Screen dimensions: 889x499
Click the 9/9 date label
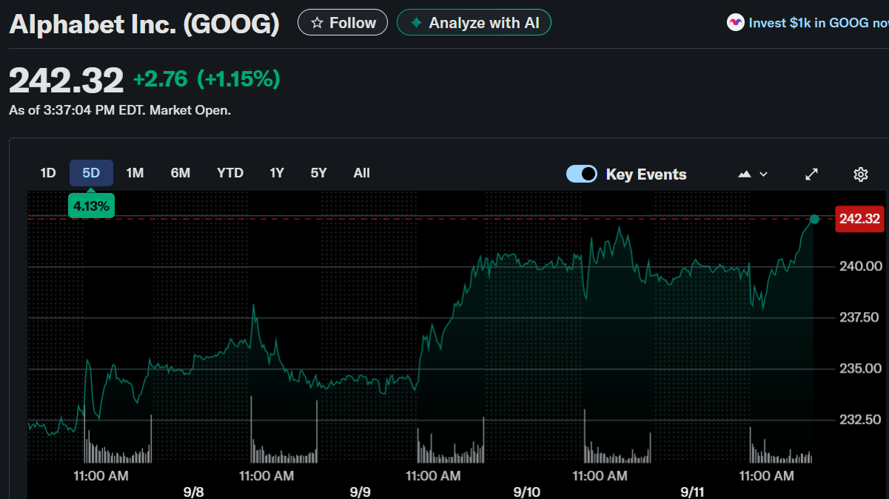coord(360,492)
